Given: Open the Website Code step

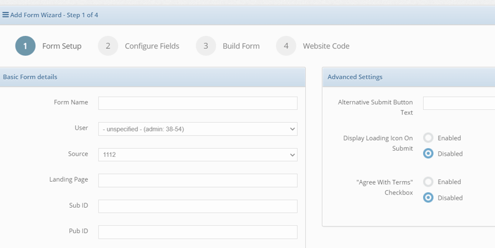Looking at the screenshot, I should pos(326,46).
